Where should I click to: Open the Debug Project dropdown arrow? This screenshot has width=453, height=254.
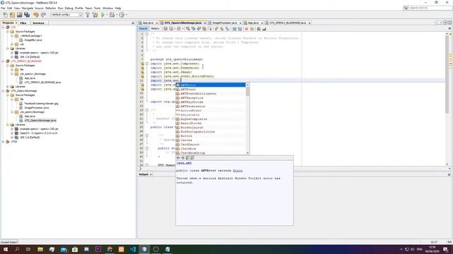click(x=116, y=15)
